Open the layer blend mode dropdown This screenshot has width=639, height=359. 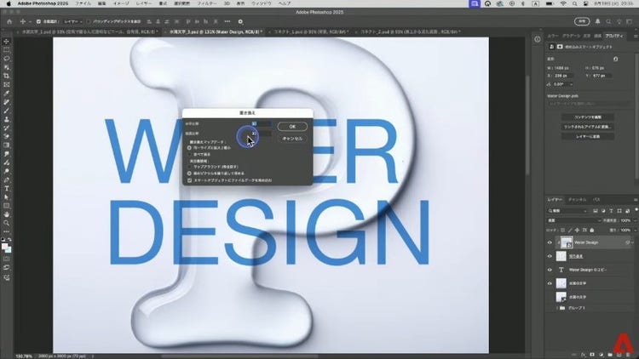pos(568,219)
